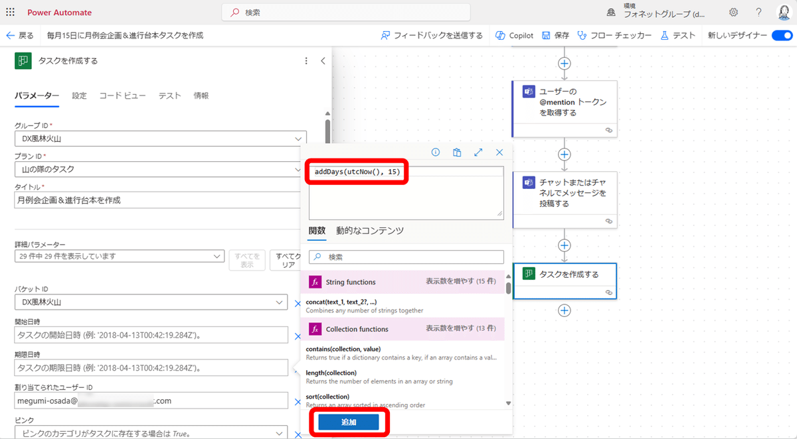
Task: Close the expression editor popup
Action: [499, 152]
